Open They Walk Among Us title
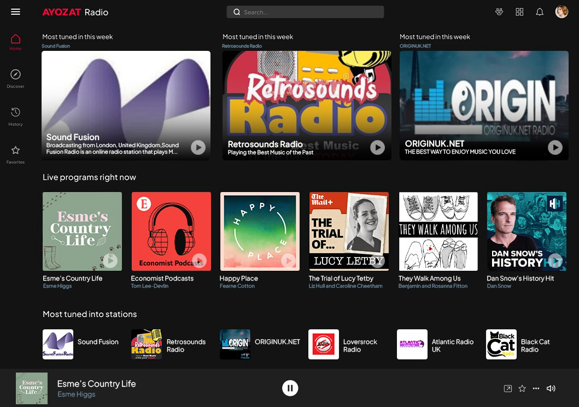The image size is (579, 407). [429, 278]
